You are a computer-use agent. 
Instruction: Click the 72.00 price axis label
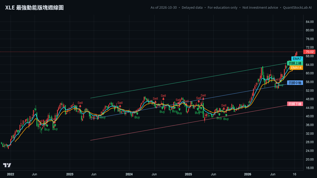click(310, 47)
